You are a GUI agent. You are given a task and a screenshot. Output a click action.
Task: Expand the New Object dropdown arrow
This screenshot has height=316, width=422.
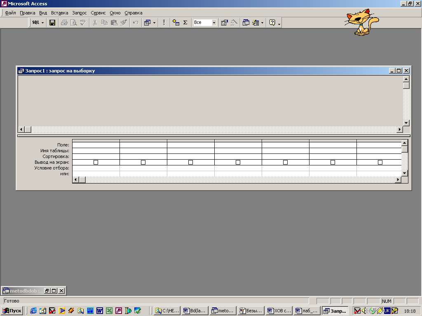click(x=262, y=23)
